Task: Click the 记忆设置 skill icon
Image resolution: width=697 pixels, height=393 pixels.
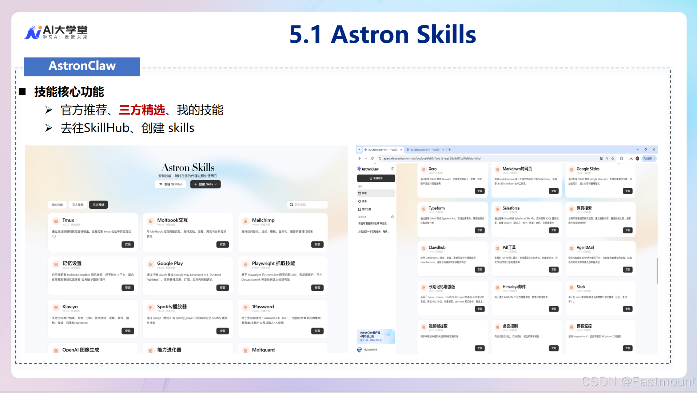Action: [56, 264]
